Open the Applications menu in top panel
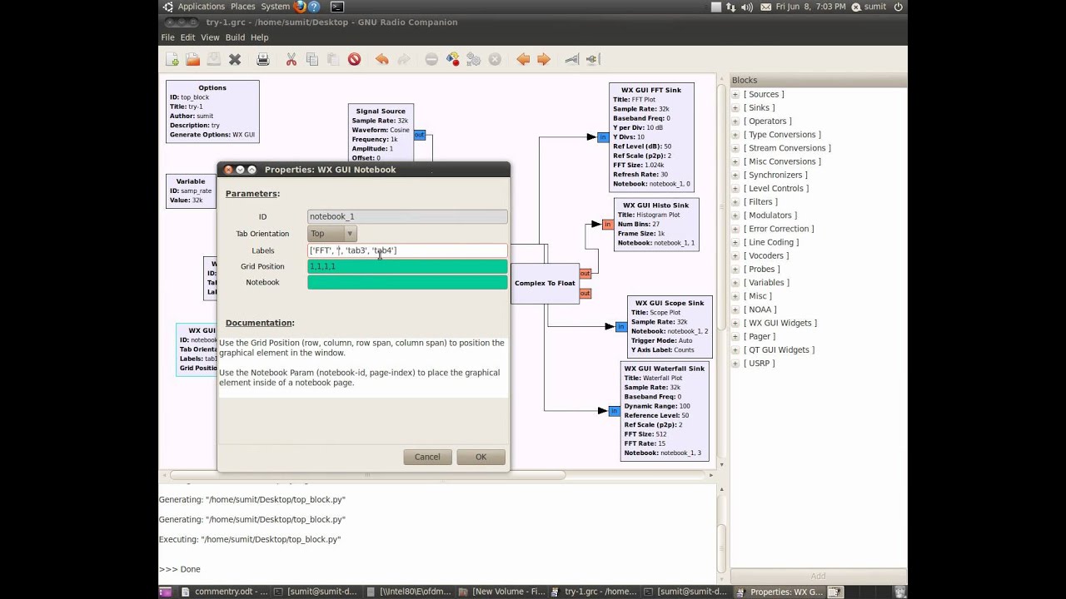Screen dimensions: 1066x599 (x=202, y=7)
